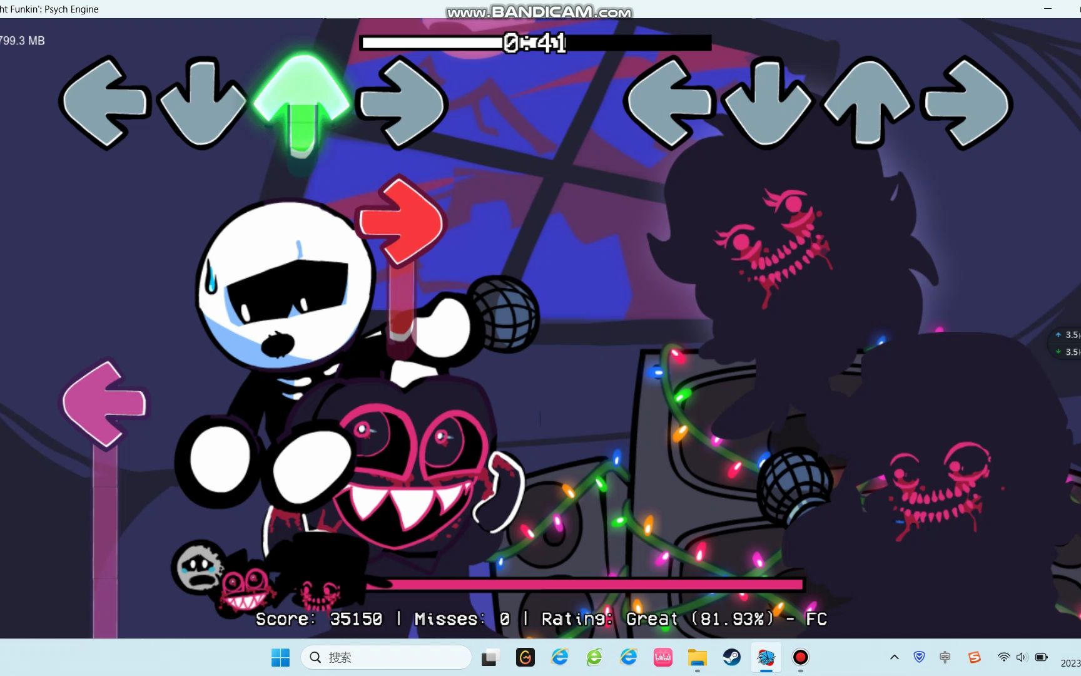
Task: Open File Explorer from the taskbar
Action: click(x=697, y=657)
